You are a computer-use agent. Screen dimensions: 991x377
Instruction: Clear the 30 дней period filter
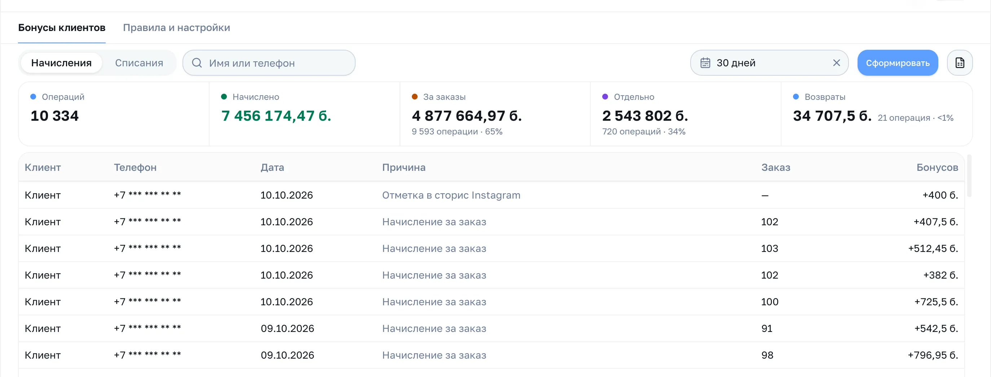coord(836,63)
